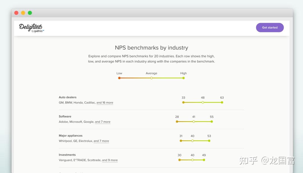Click Major appliances high dot at 53
303x173 pixels.
click(x=209, y=141)
